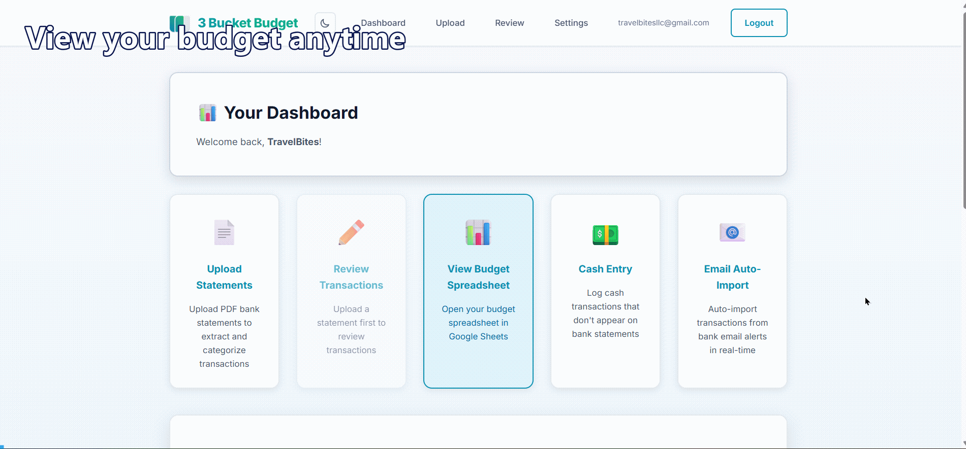Click the envelope icon for Email Auto-Import
This screenshot has height=449, width=966.
(x=732, y=232)
